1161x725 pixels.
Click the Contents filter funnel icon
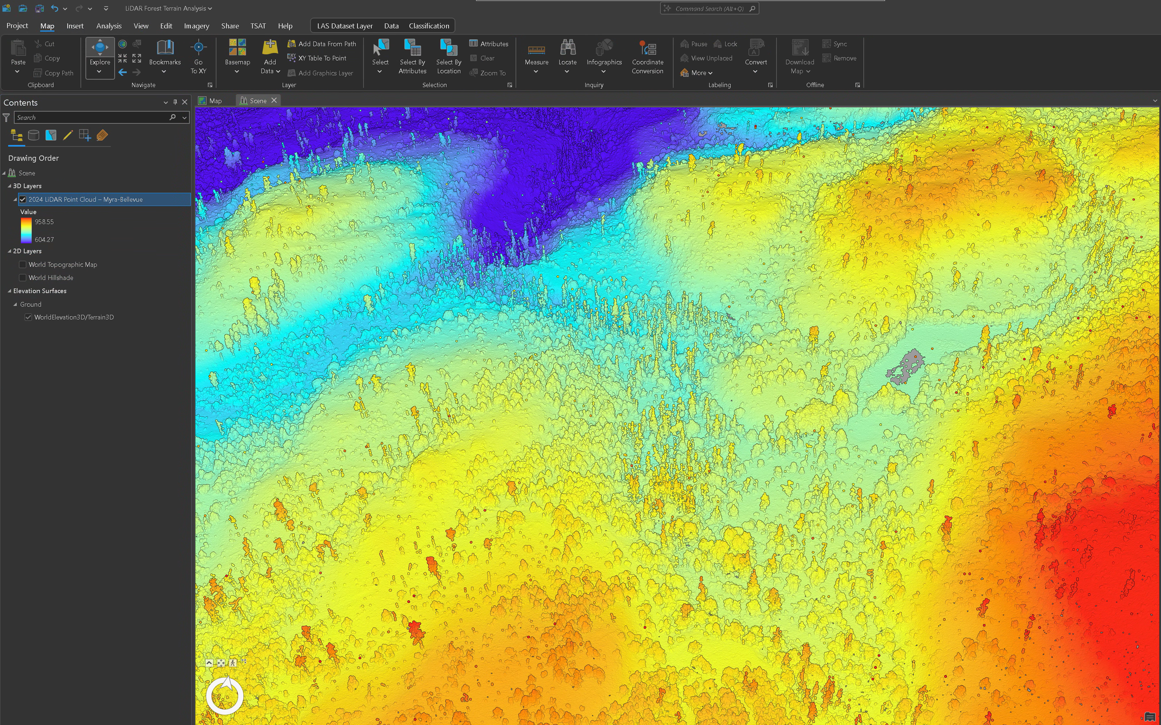[6, 117]
